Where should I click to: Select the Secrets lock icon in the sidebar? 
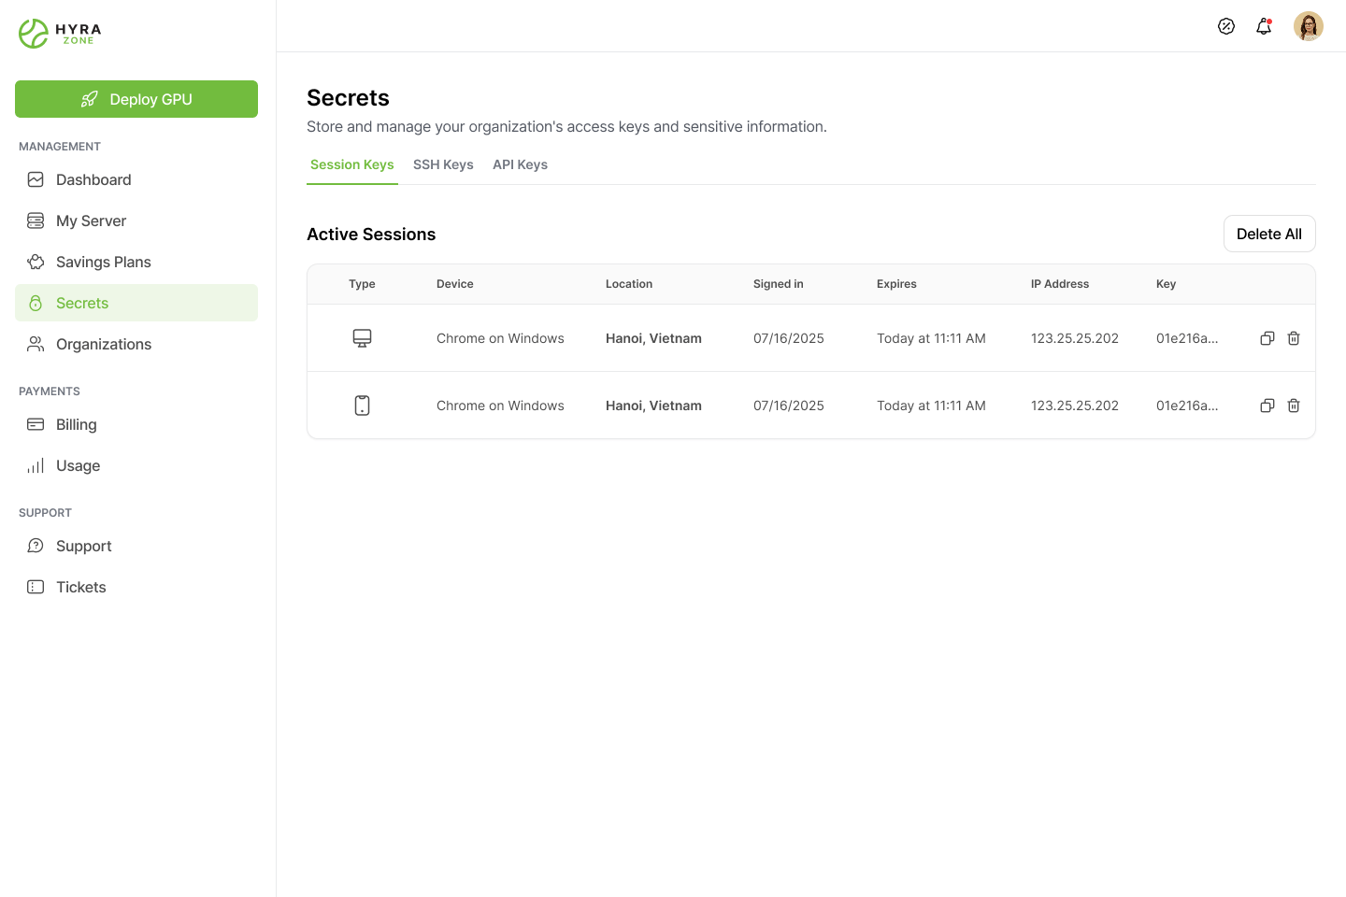tap(36, 303)
